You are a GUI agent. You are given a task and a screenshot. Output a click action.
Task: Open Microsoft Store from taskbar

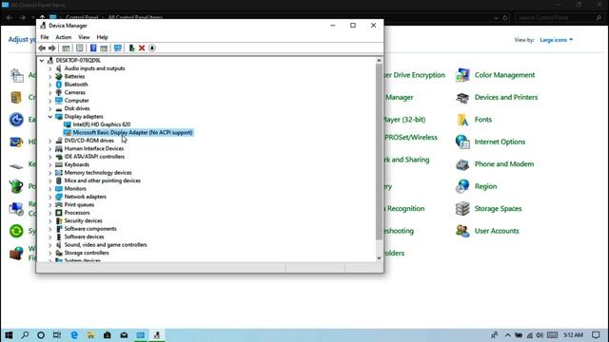tap(108, 335)
